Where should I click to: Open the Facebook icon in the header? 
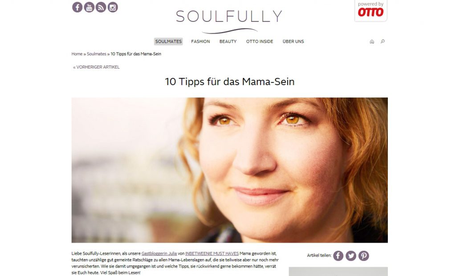pos(77,7)
